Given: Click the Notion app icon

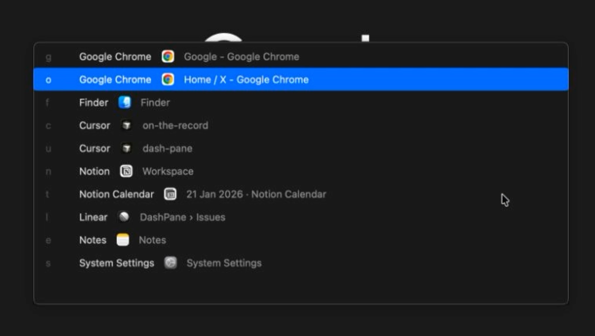Looking at the screenshot, I should coord(126,171).
